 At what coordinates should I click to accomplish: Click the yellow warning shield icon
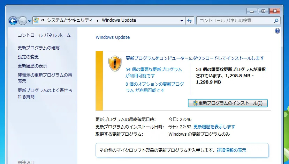[115, 63]
